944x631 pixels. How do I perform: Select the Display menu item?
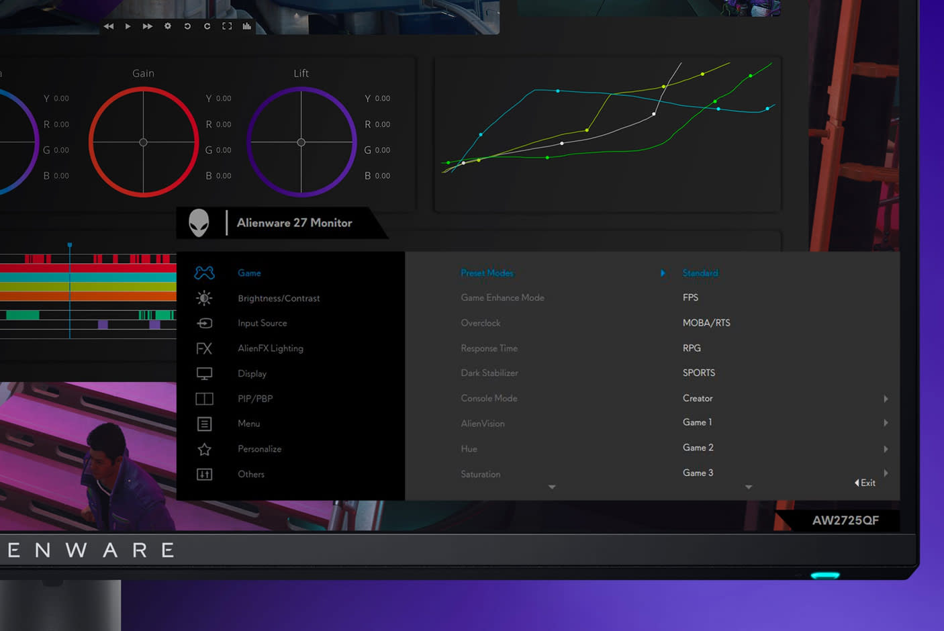pyautogui.click(x=252, y=373)
